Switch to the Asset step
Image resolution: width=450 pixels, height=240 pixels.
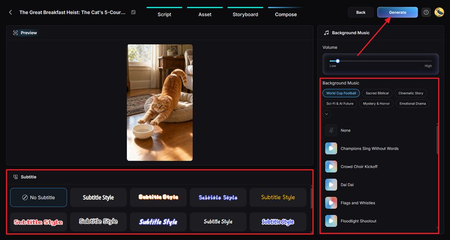pyautogui.click(x=205, y=14)
